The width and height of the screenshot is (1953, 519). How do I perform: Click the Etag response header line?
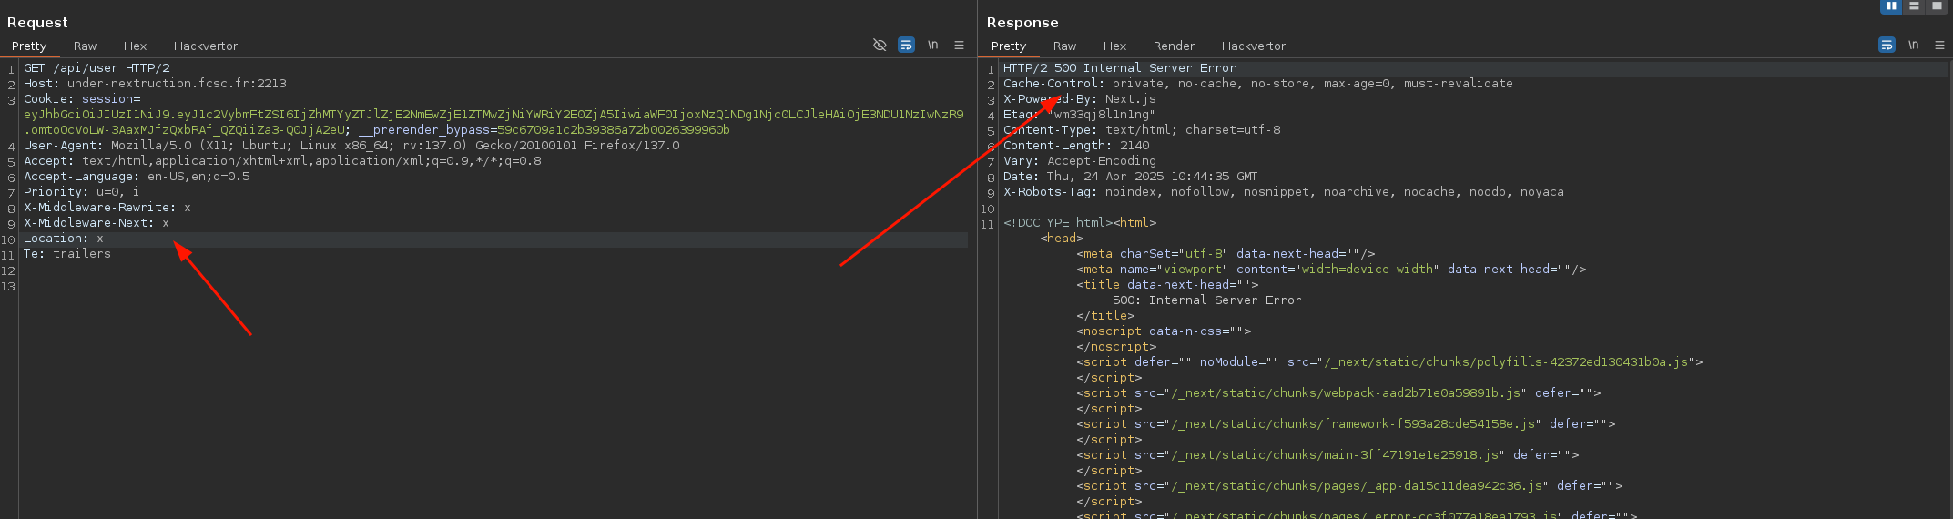(1079, 115)
